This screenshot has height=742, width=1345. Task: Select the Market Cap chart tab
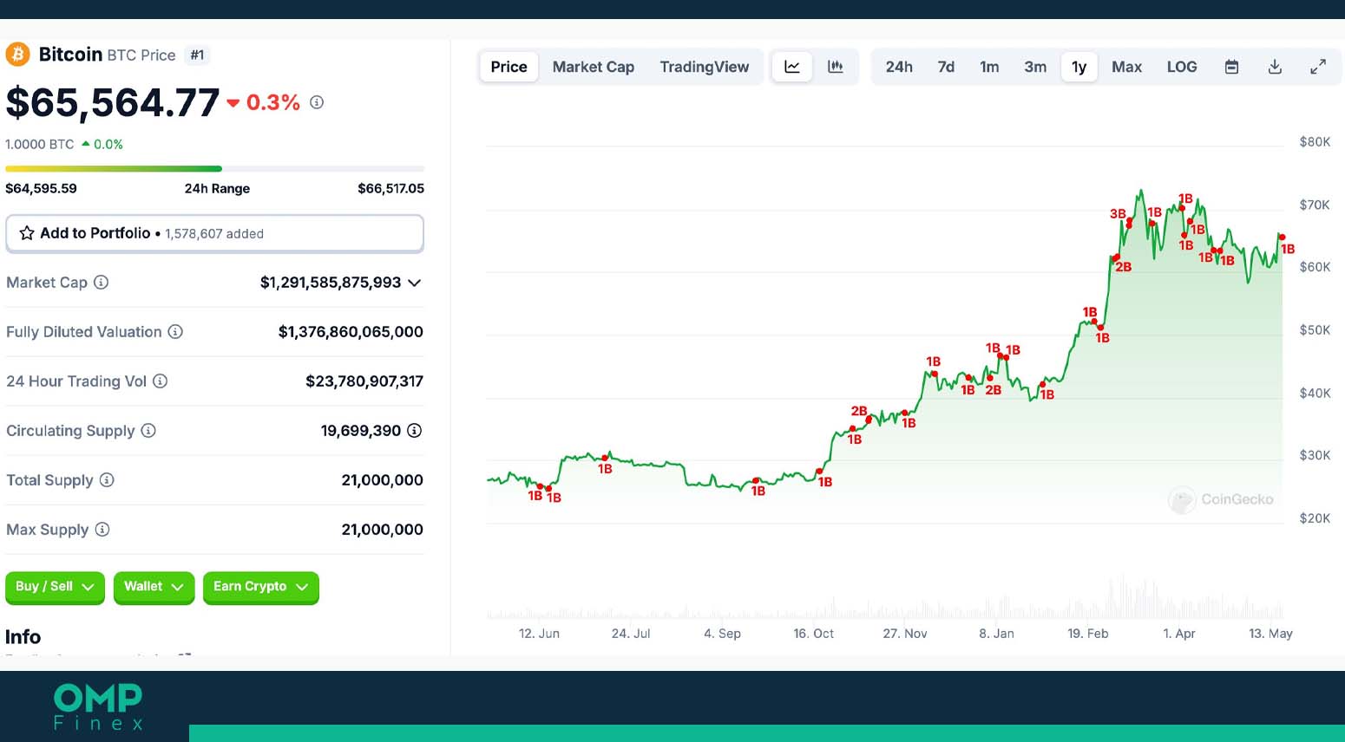point(594,67)
